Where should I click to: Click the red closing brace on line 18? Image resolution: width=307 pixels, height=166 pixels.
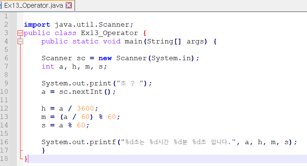(26, 159)
